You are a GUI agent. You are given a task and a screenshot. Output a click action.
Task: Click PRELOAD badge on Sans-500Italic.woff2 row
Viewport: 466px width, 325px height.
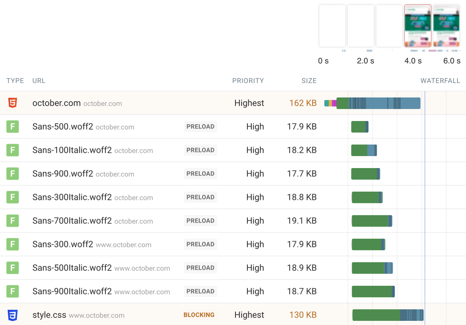point(200,268)
